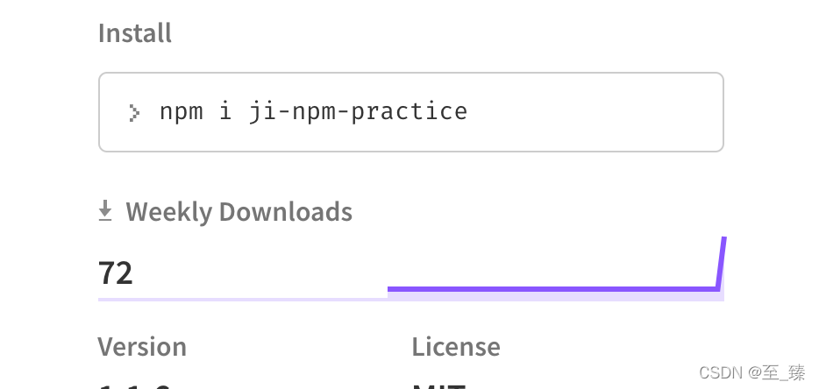The width and height of the screenshot is (819, 389).
Task: Click the light purple fill under chart line
Action: (x=555, y=296)
